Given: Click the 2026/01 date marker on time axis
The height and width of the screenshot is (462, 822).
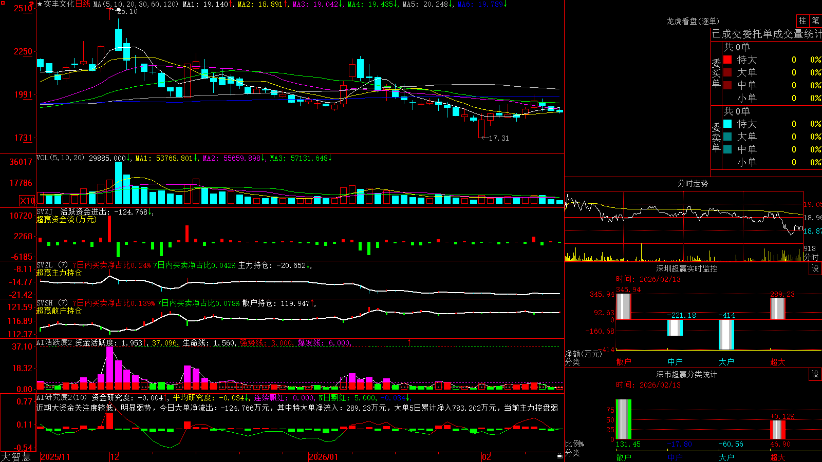Looking at the screenshot, I should click(x=324, y=457).
